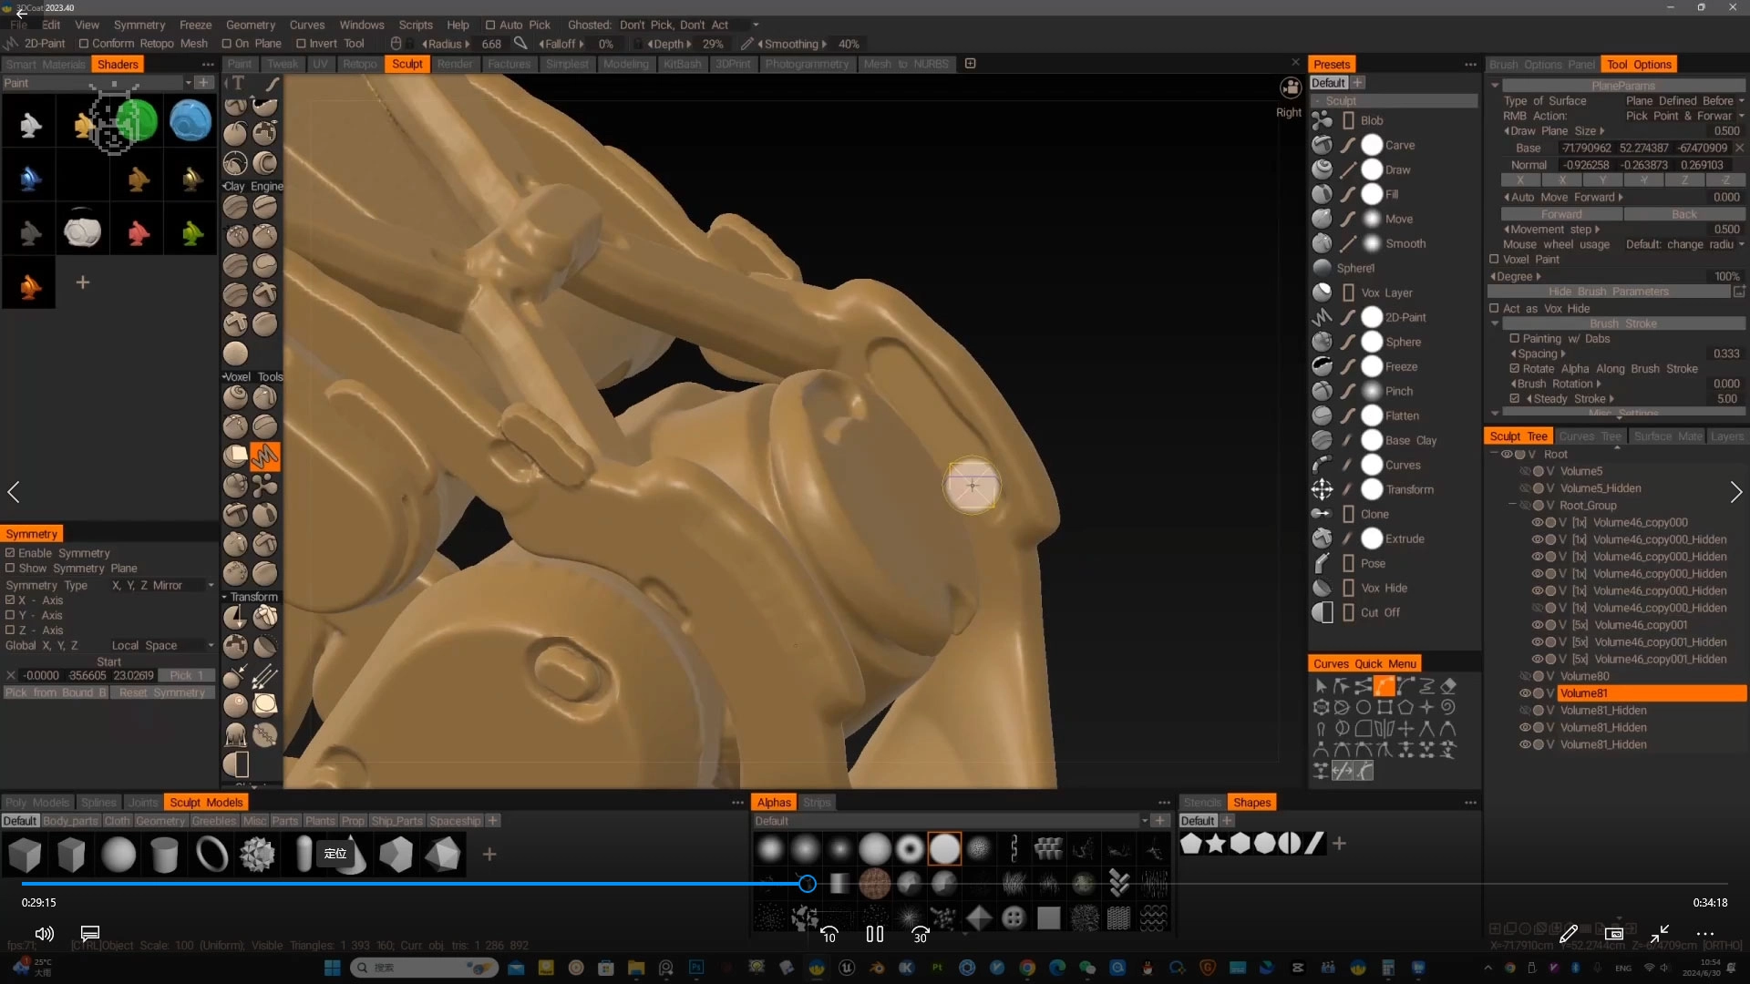Pause the video playback
The width and height of the screenshot is (1750, 984).
pyautogui.click(x=874, y=934)
